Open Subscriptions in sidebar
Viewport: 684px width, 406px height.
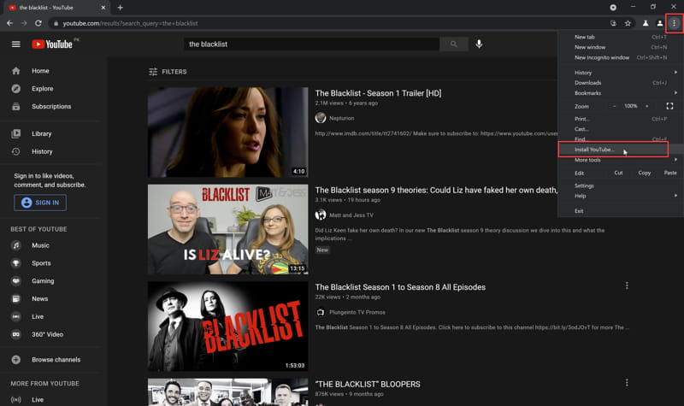[53, 106]
